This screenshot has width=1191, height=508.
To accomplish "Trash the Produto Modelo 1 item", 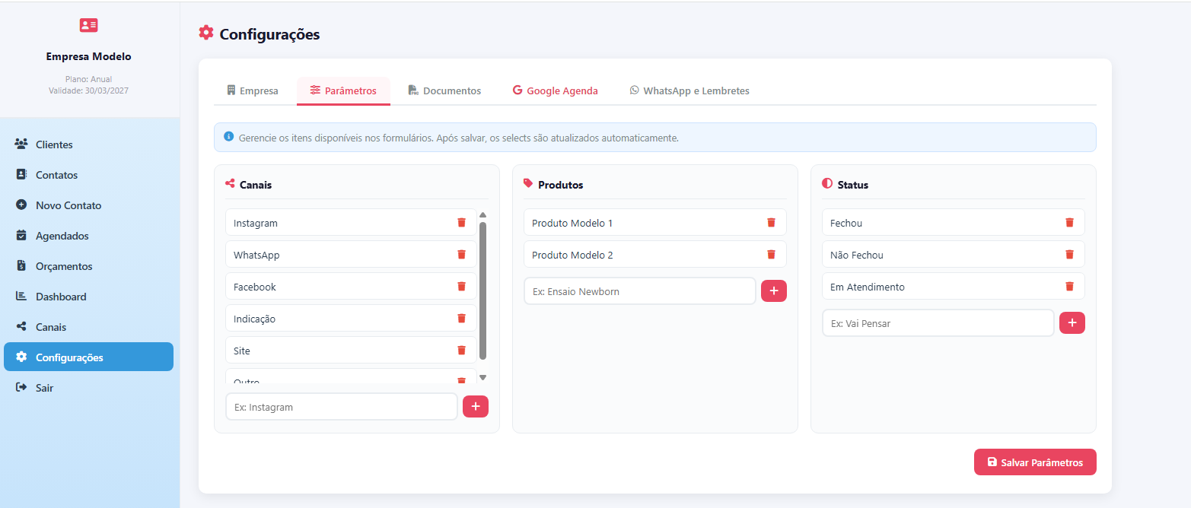I will [771, 223].
